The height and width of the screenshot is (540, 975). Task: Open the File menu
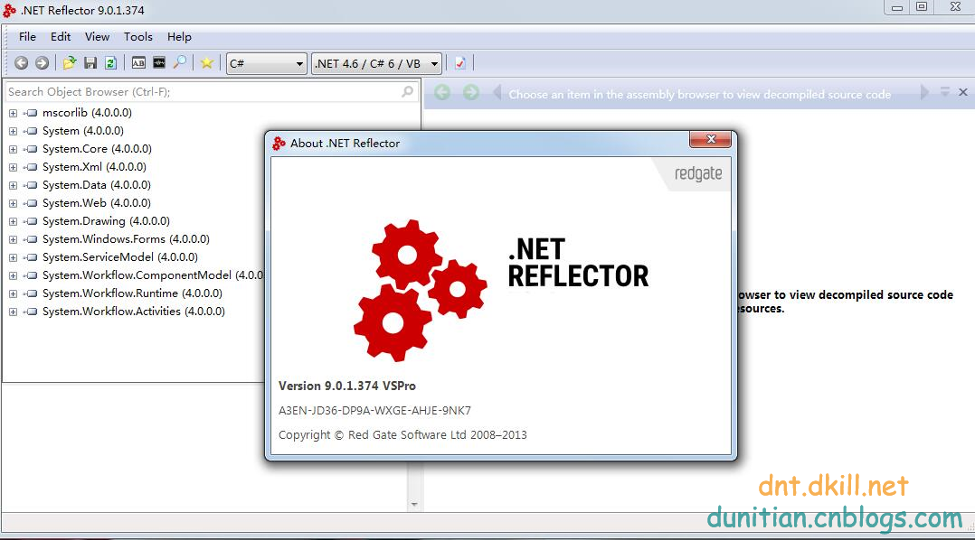point(27,37)
